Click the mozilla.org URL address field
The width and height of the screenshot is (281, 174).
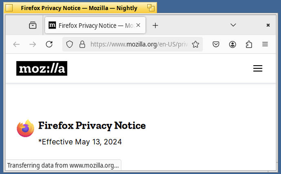tap(139, 44)
